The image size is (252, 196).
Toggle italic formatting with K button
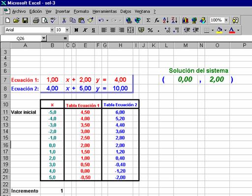[85, 30]
